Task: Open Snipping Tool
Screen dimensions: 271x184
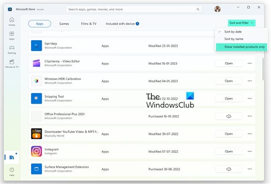Action: click(x=229, y=99)
